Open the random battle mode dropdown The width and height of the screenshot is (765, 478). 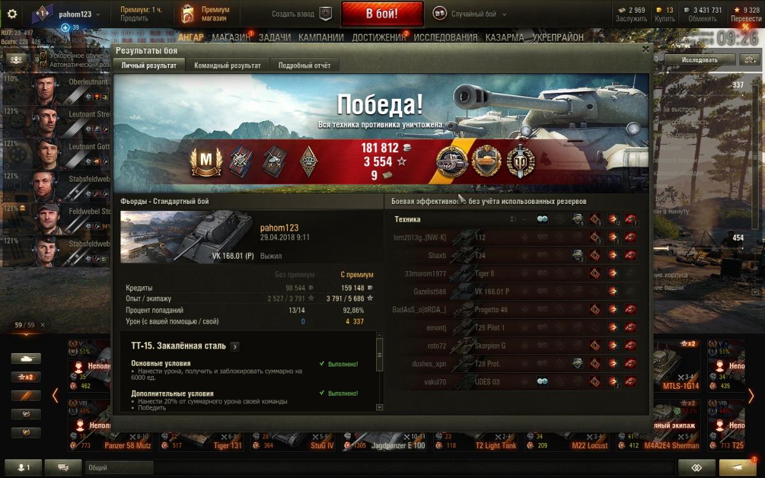pyautogui.click(x=470, y=13)
